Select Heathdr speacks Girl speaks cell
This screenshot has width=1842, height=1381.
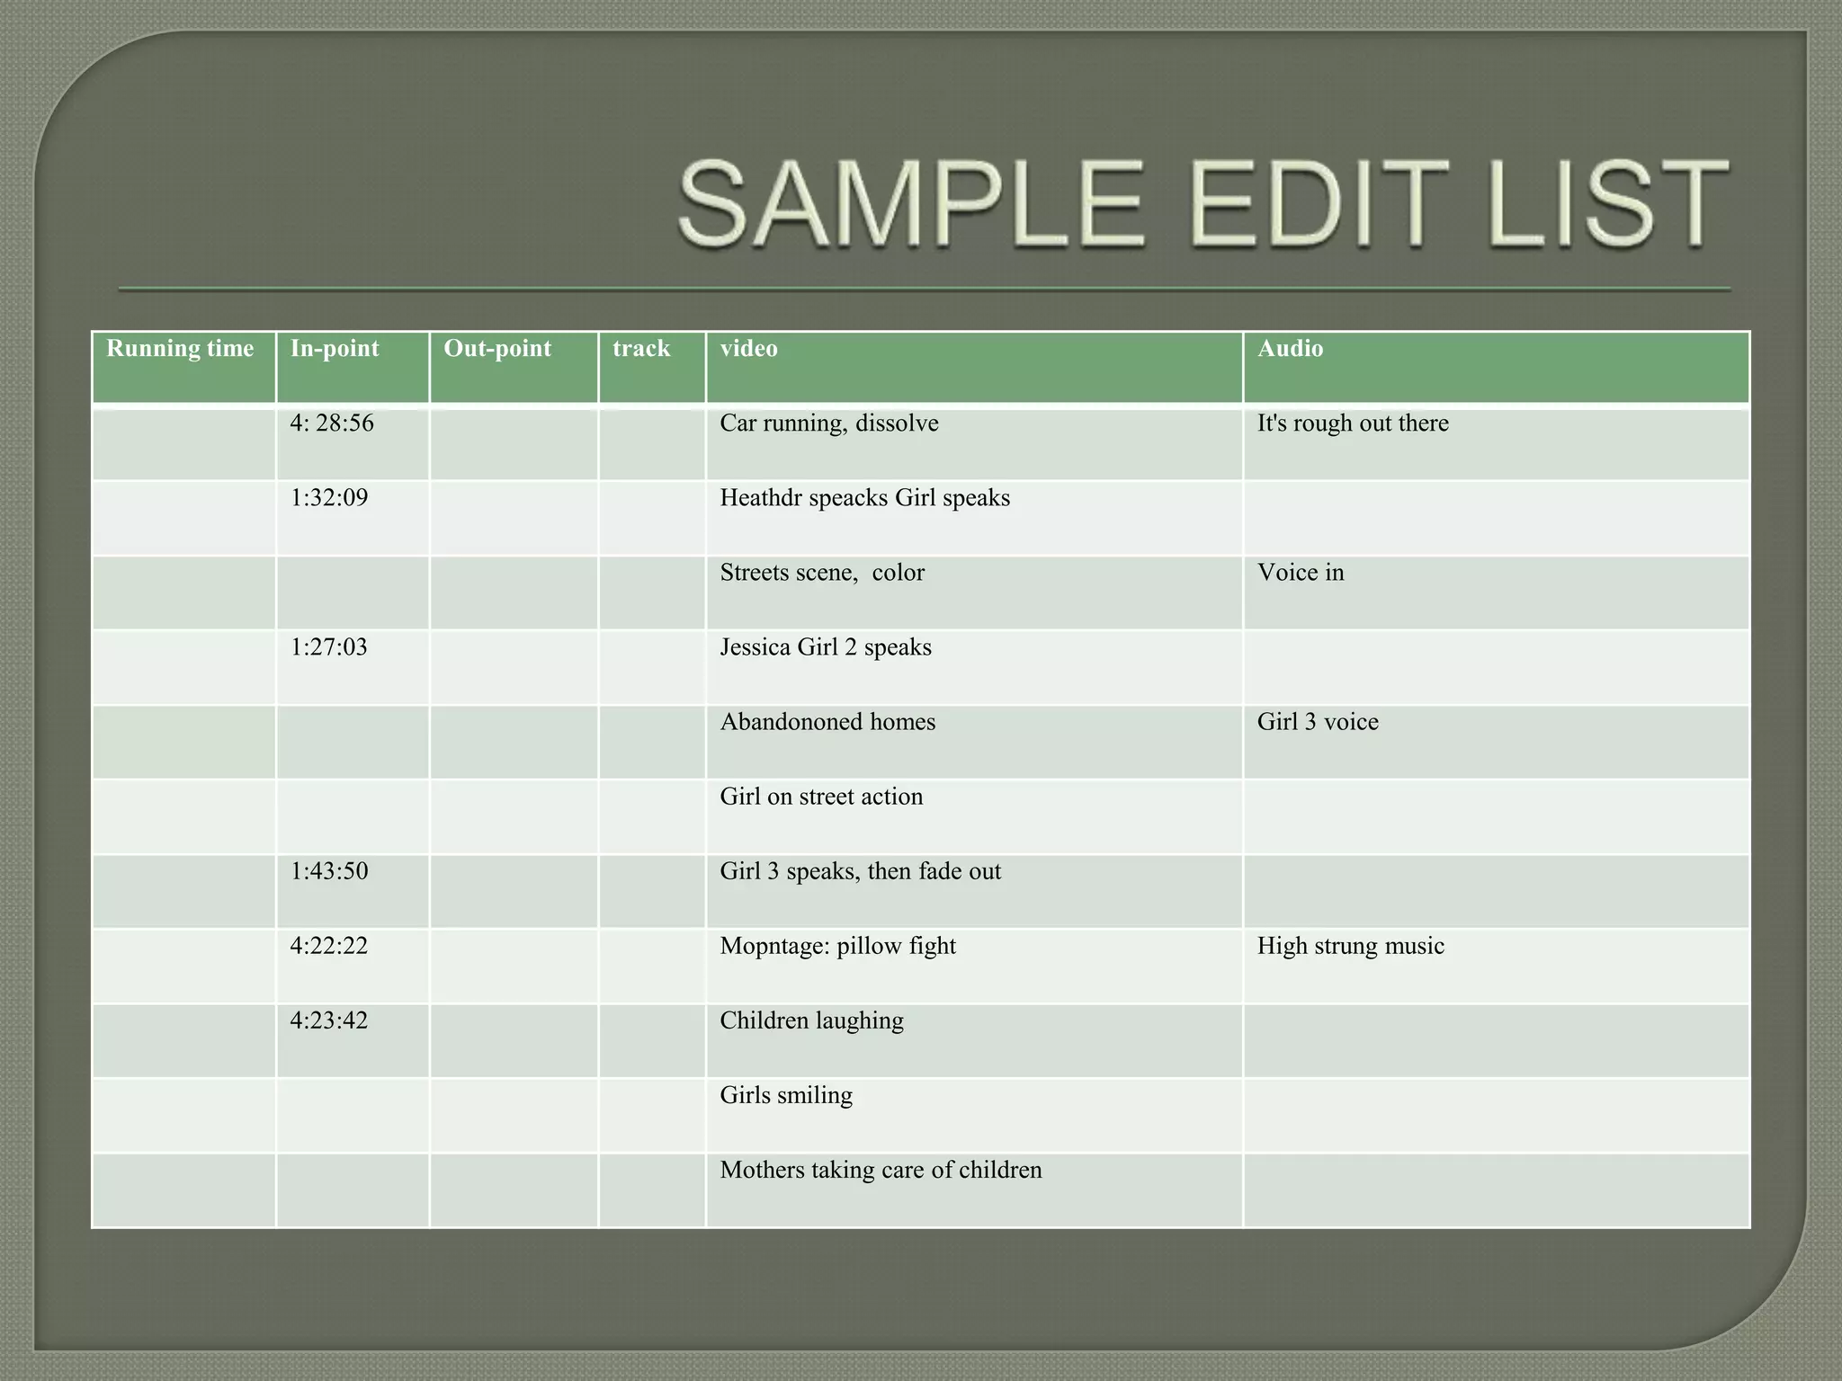tap(975, 518)
